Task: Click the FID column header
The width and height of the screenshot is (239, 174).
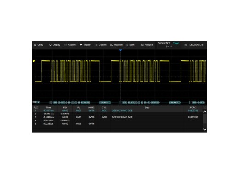Action: [65, 108]
